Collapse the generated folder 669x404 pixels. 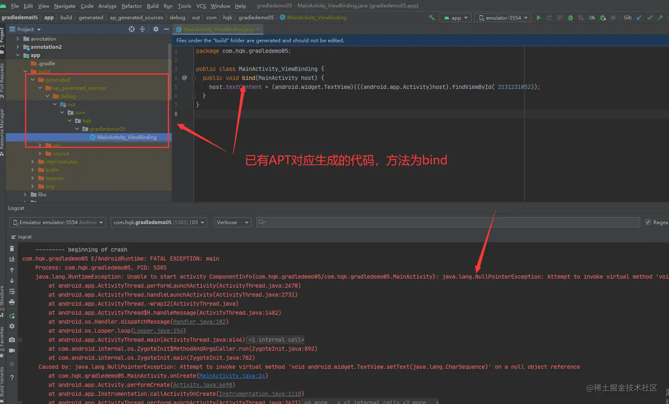pyautogui.click(x=32, y=80)
